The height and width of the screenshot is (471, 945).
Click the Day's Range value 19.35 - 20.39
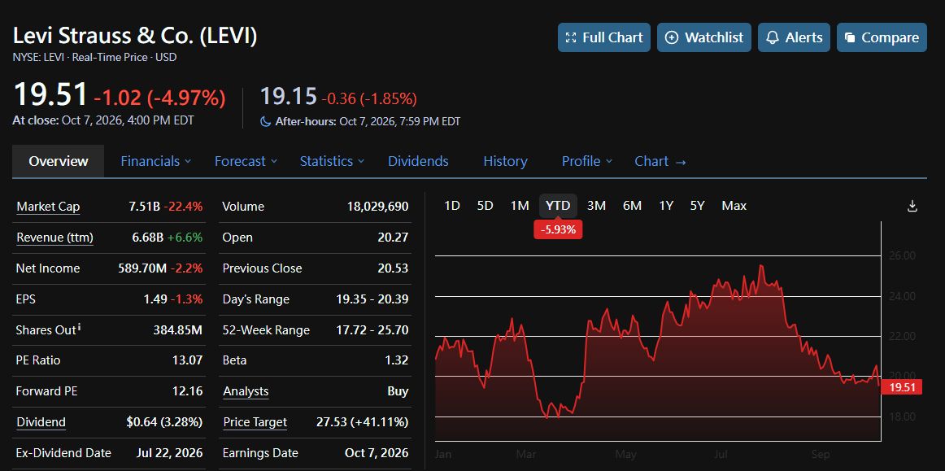click(372, 299)
